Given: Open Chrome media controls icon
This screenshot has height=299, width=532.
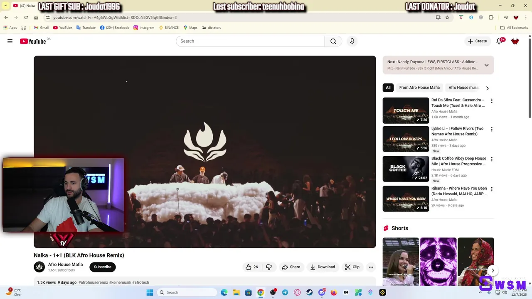Looking at the screenshot, I should point(506,17).
